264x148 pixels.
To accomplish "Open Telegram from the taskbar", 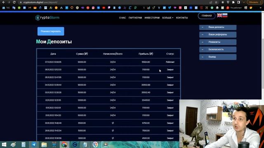I will (34, 144).
